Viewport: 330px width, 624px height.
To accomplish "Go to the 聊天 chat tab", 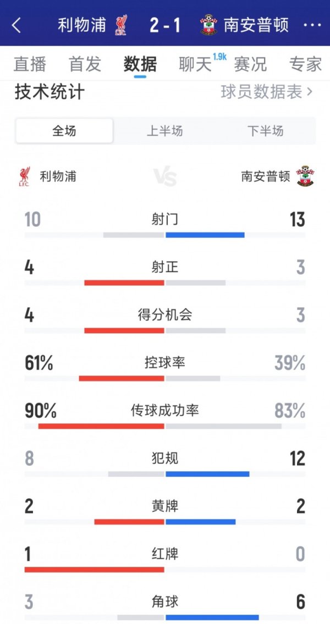I will pos(195,64).
